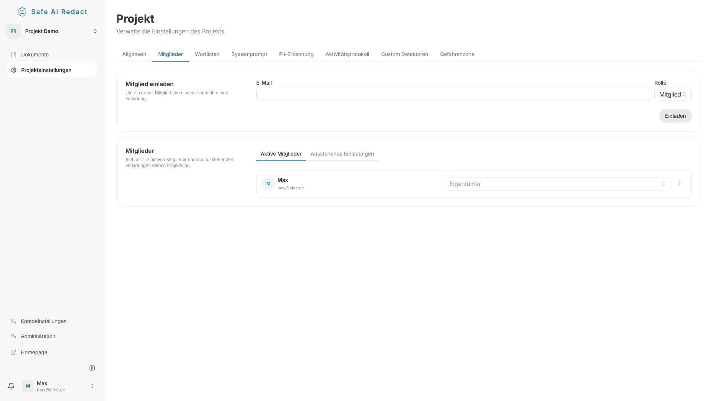Click the Dokumente document icon
The height and width of the screenshot is (401, 713).
14,55
